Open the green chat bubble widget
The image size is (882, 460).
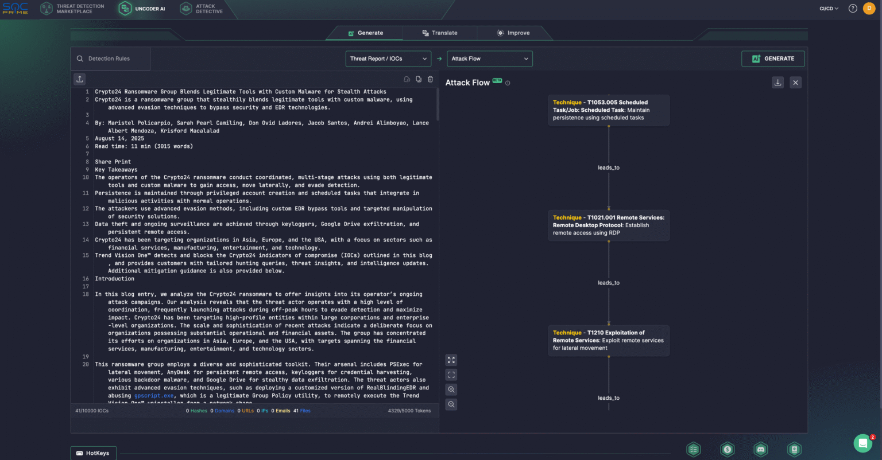[x=862, y=443]
